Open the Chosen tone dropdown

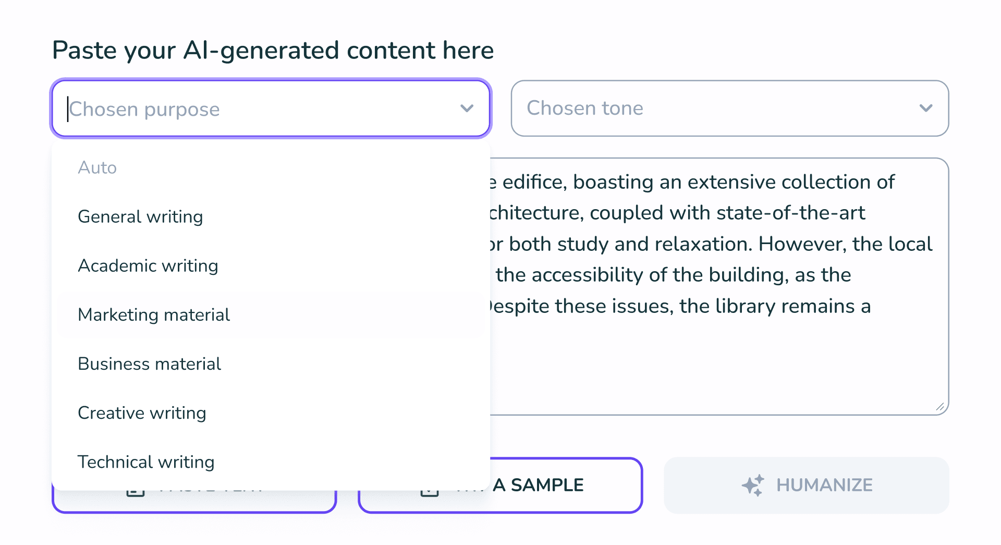tap(719, 108)
